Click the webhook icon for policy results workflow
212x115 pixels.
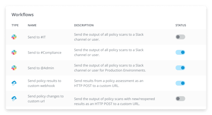coord(14,83)
